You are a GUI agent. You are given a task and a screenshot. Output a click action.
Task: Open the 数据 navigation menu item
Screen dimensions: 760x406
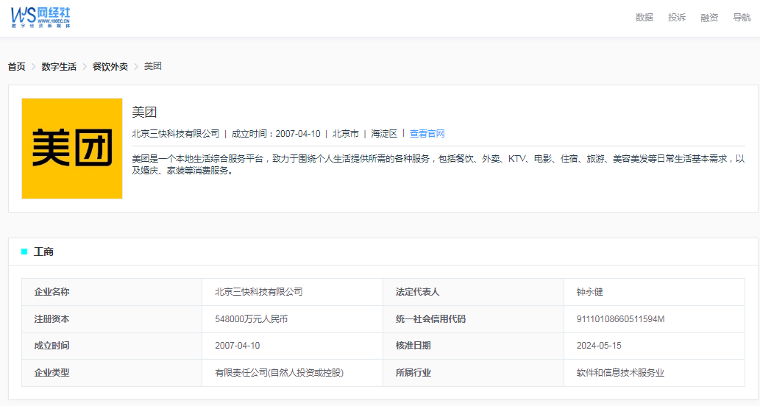pos(644,18)
